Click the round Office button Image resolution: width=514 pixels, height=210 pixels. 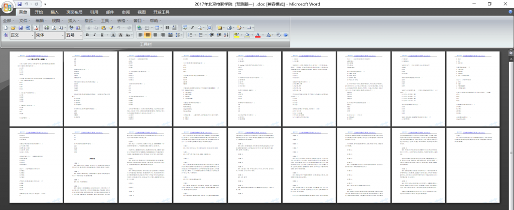(x=7, y=6)
